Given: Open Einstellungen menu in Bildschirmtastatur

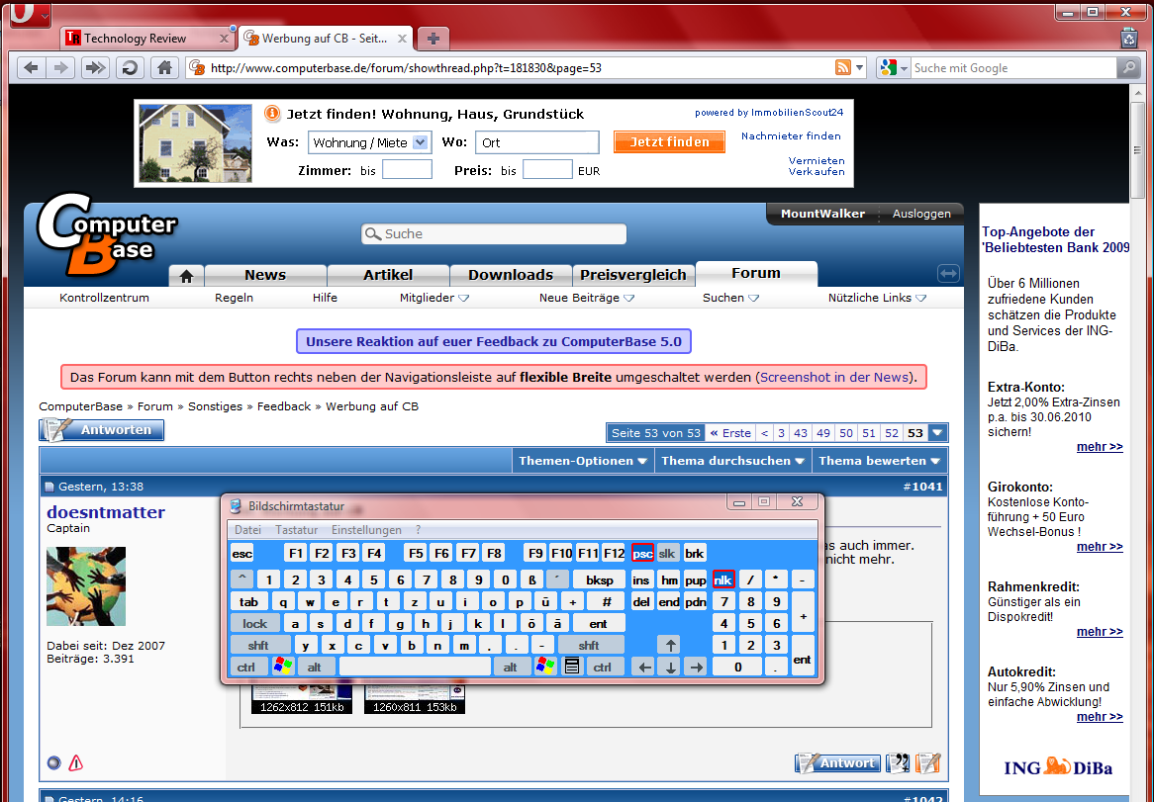Looking at the screenshot, I should coord(366,530).
